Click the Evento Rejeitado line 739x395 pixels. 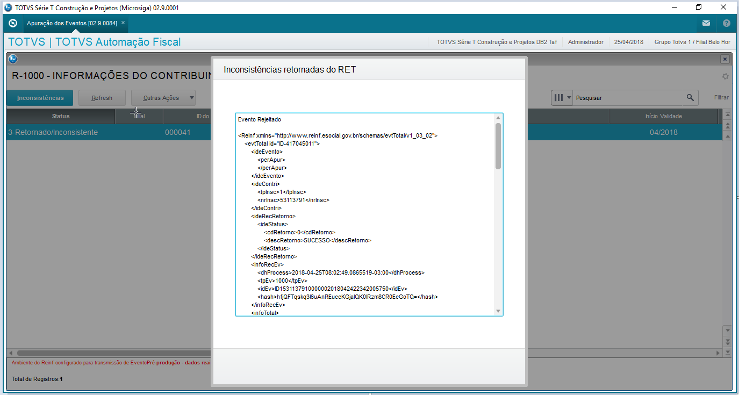[x=260, y=119]
